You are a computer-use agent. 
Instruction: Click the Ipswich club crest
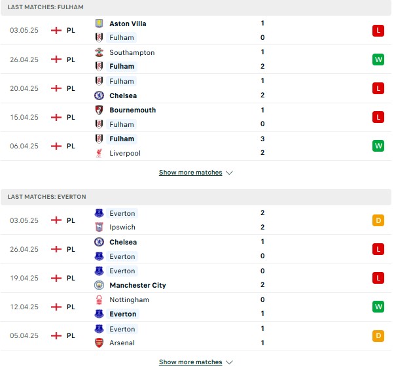coord(99,227)
